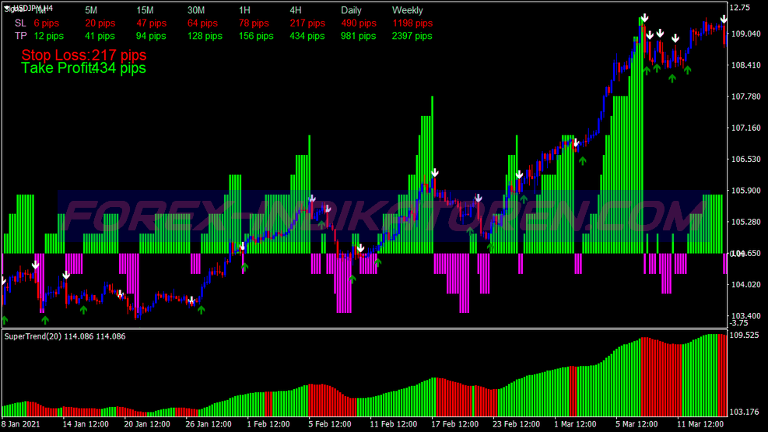Click the white arrow at the far left edge
The image size is (768, 432).
(3, 280)
